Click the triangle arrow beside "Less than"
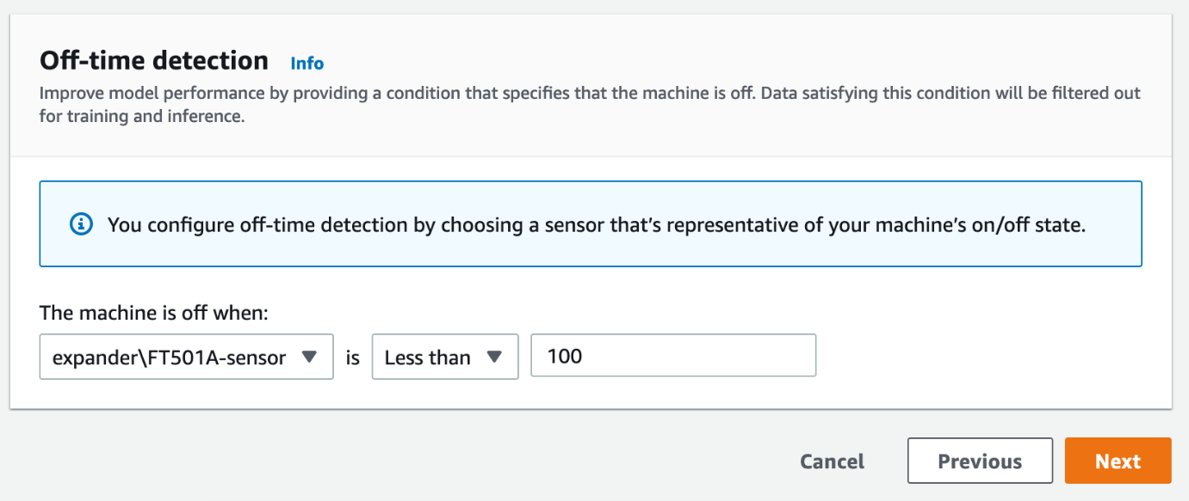The width and height of the screenshot is (1189, 501). point(494,357)
